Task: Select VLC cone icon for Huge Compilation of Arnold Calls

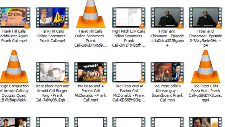Action: click(14, 66)
